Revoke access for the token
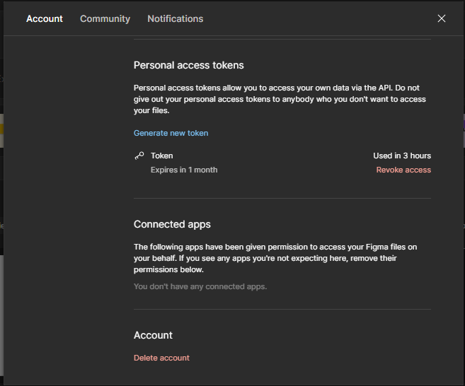Image resolution: width=465 pixels, height=386 pixels. [403, 170]
